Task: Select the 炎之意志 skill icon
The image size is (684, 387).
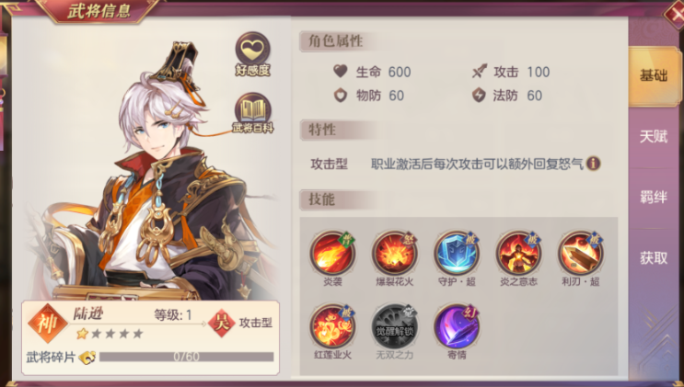Action: click(x=518, y=253)
